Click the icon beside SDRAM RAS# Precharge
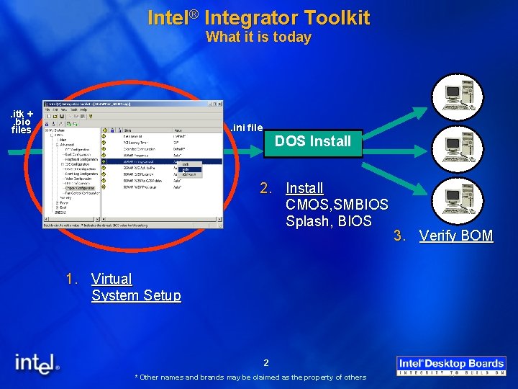This screenshot has width=518, height=389. click(x=104, y=187)
